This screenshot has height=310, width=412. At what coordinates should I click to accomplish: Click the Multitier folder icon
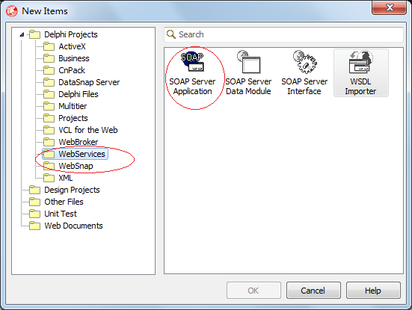49,106
